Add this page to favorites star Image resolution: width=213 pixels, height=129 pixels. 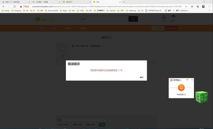(186, 7)
